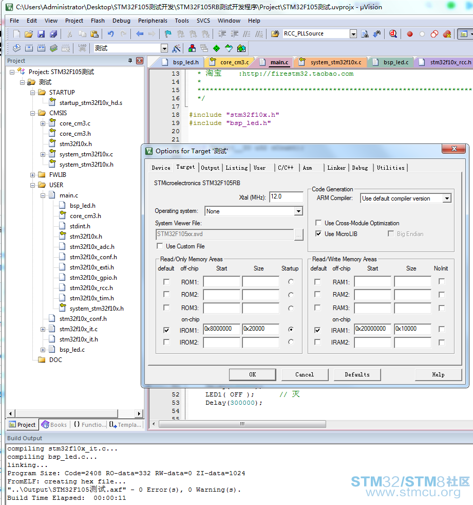The height and width of the screenshot is (505, 473).
Task: Uncheck the IROM1 default checkbox
Action: point(166,330)
